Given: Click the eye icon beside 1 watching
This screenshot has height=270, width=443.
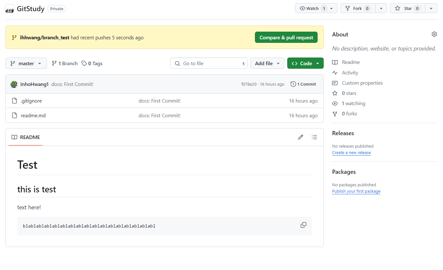Looking at the screenshot, I should pyautogui.click(x=335, y=103).
